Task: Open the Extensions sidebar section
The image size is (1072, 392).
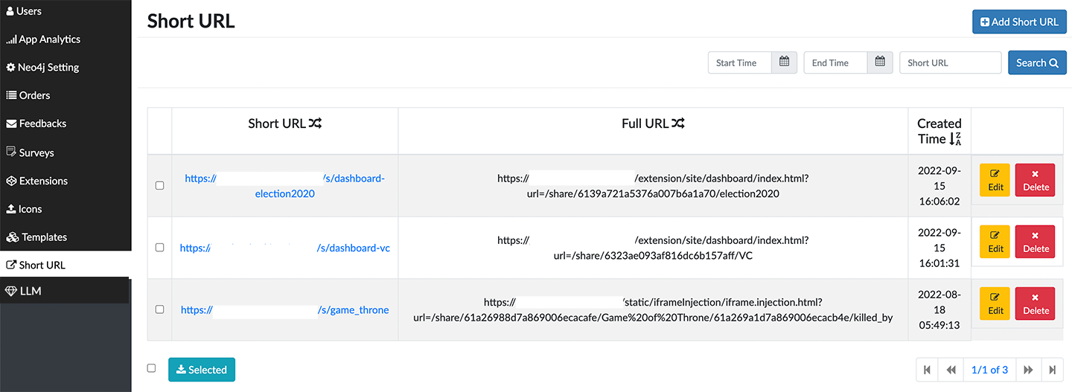Action: point(43,181)
